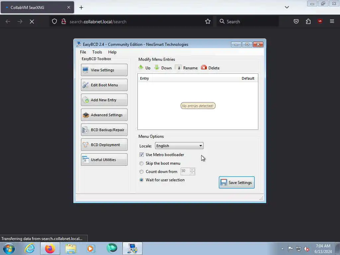The width and height of the screenshot is (340, 255).
Task: Go forward in Firefox
Action: tap(20, 22)
